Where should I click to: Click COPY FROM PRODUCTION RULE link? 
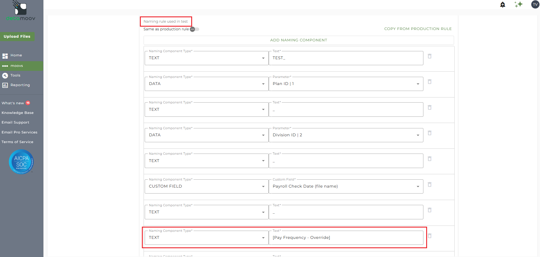[418, 29]
